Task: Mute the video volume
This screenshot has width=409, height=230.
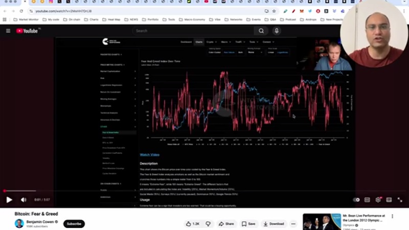Action: [24, 200]
